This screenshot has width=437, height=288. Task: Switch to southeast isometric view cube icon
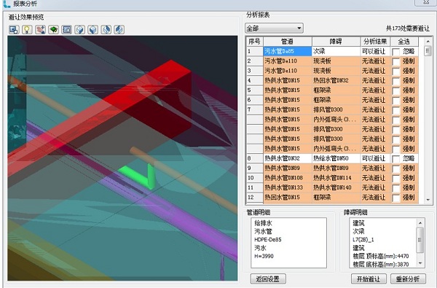pyautogui.click(x=92, y=29)
